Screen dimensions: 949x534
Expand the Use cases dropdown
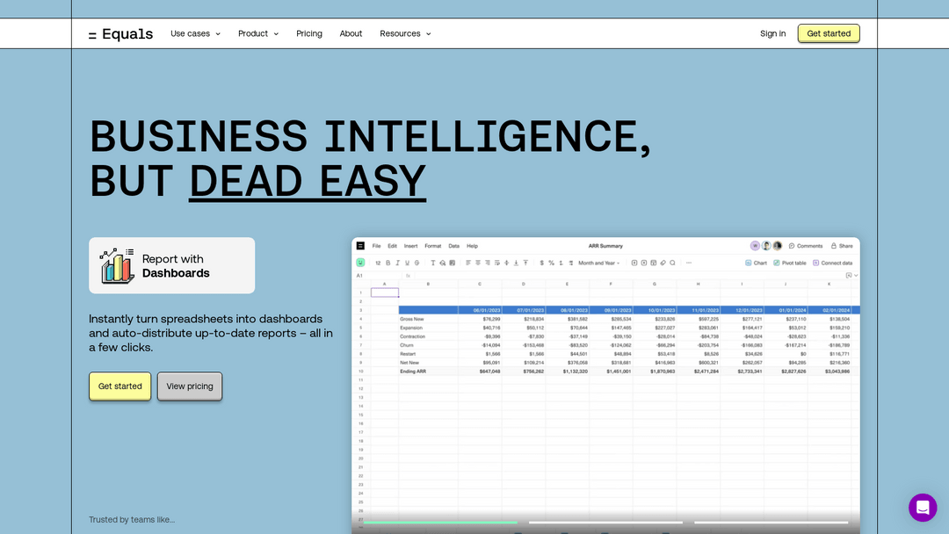click(x=195, y=34)
